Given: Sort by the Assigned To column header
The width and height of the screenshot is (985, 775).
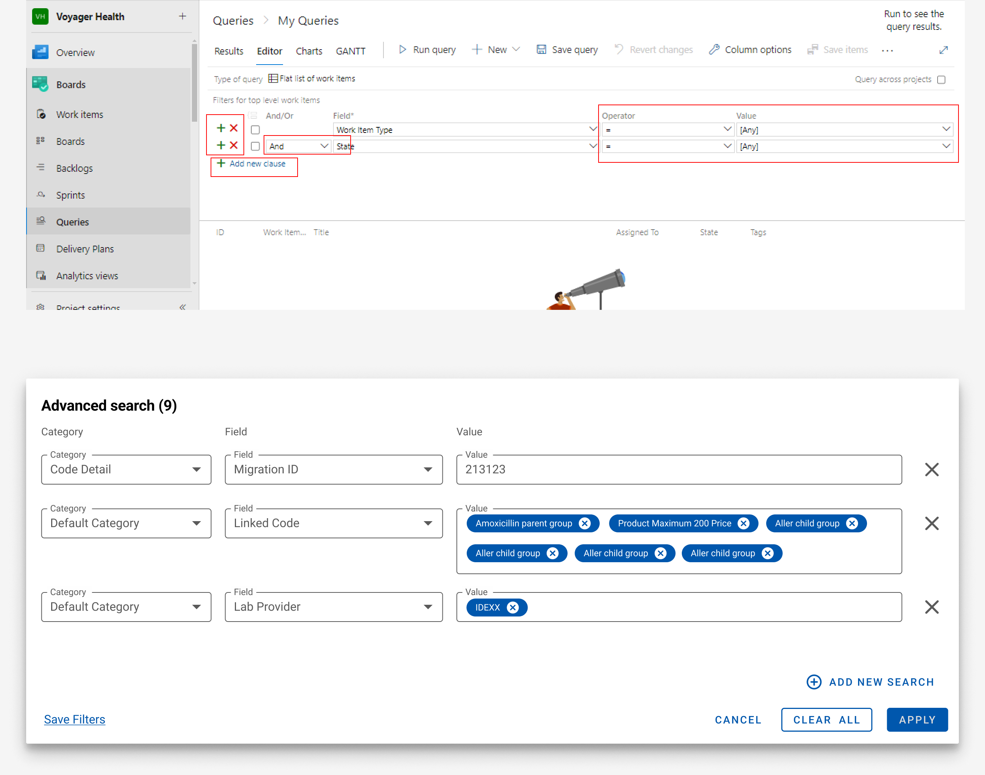Looking at the screenshot, I should click(637, 232).
